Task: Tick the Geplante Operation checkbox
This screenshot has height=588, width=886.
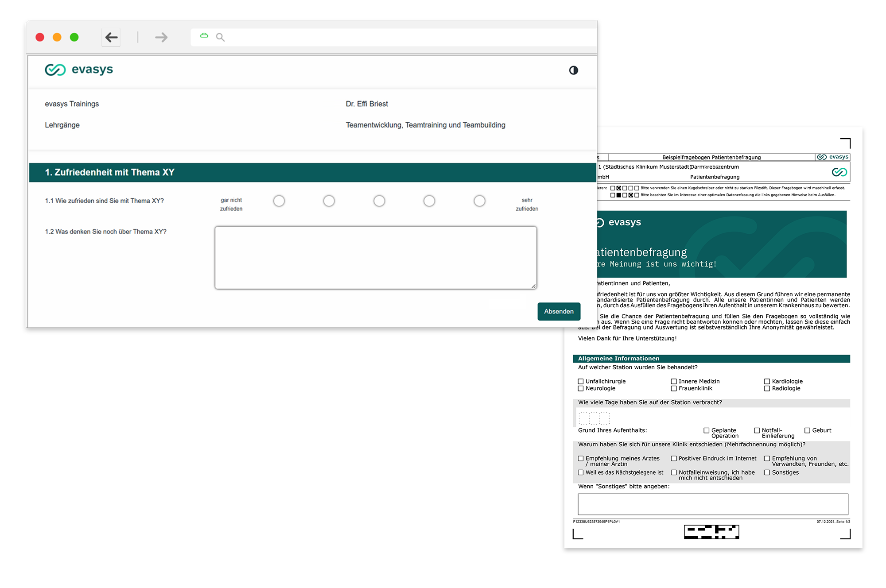Action: (707, 430)
